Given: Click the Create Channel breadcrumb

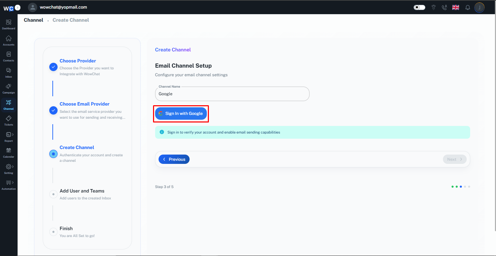Looking at the screenshot, I should [71, 20].
